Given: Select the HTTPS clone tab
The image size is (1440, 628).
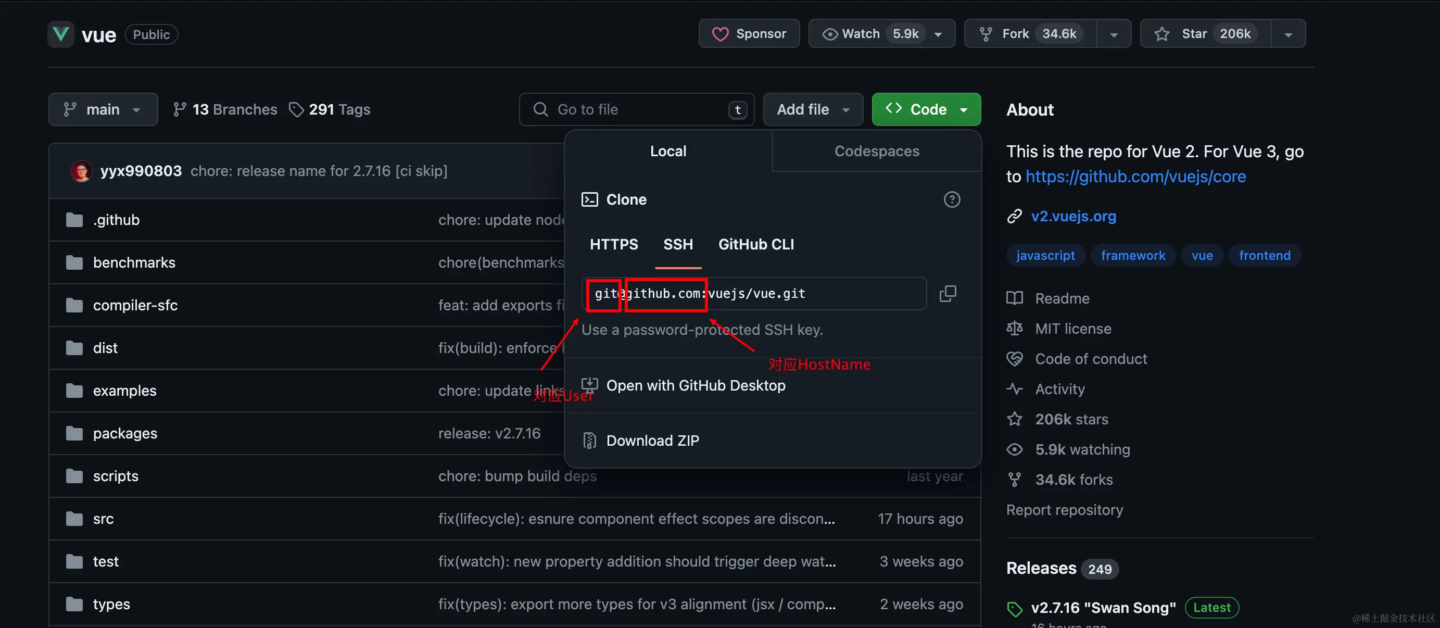Looking at the screenshot, I should (x=613, y=244).
